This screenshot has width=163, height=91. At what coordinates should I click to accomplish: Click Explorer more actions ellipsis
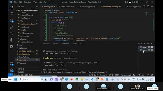point(37,7)
